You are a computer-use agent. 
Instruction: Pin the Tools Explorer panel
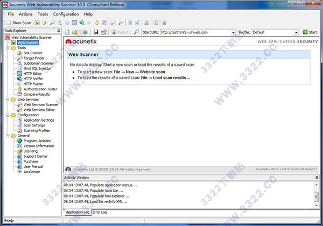click(59, 31)
